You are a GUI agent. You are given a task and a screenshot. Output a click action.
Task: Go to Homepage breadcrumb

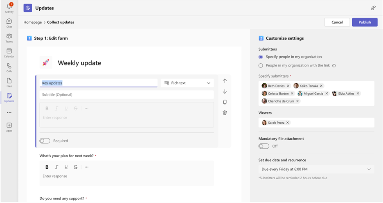tap(33, 22)
